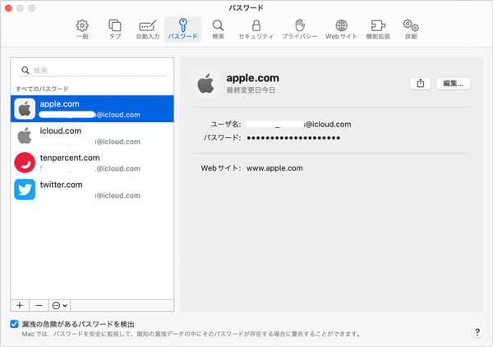Click the apple.com heading in detail pane
Screen dimensions: 493x347
pyautogui.click(x=252, y=78)
